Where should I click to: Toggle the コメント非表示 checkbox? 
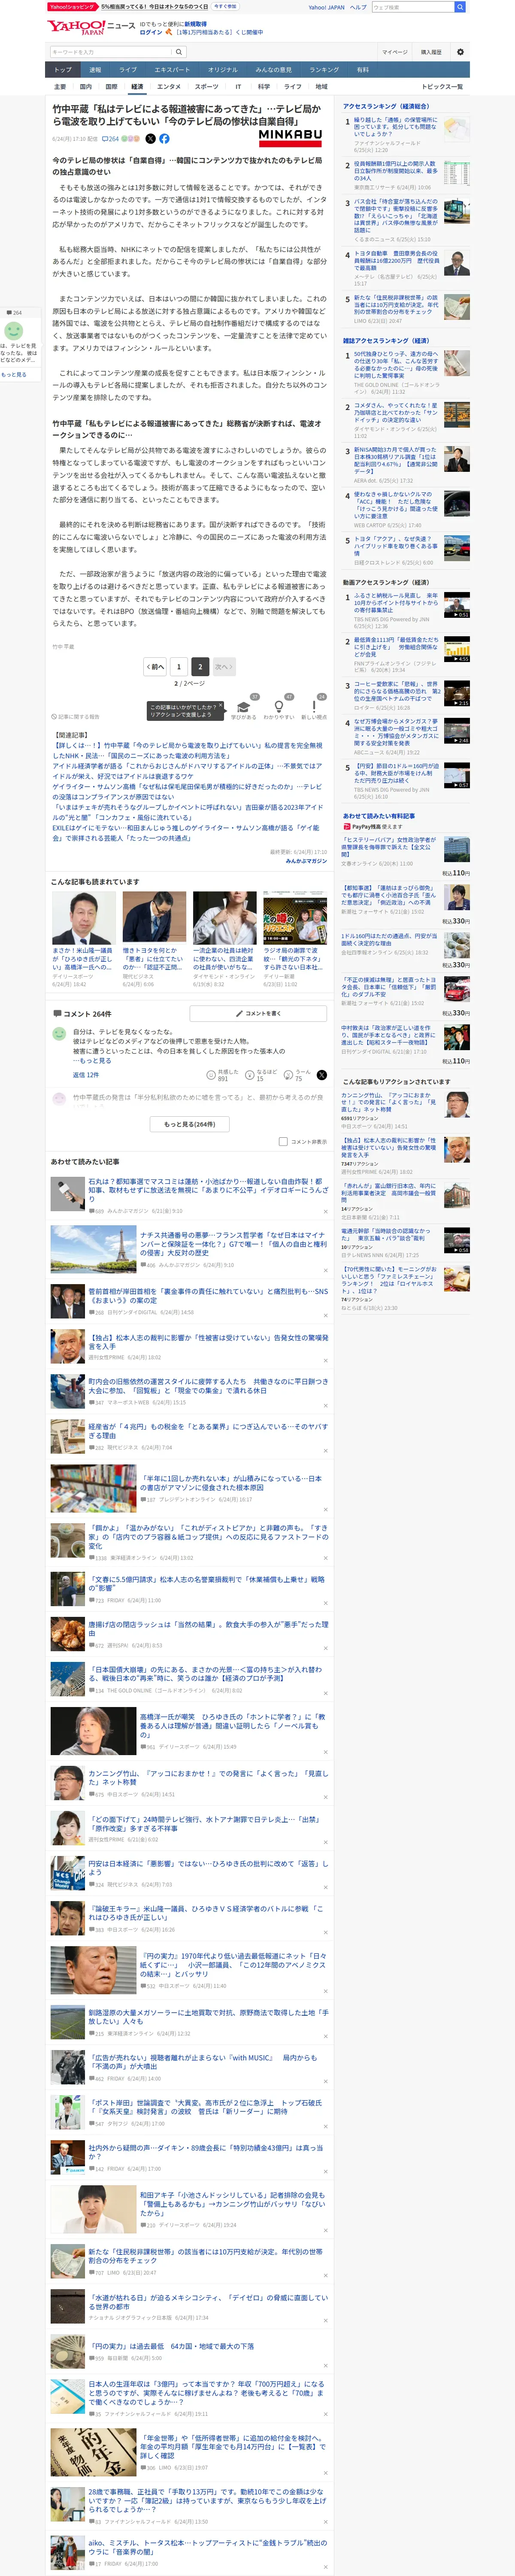click(x=283, y=1141)
